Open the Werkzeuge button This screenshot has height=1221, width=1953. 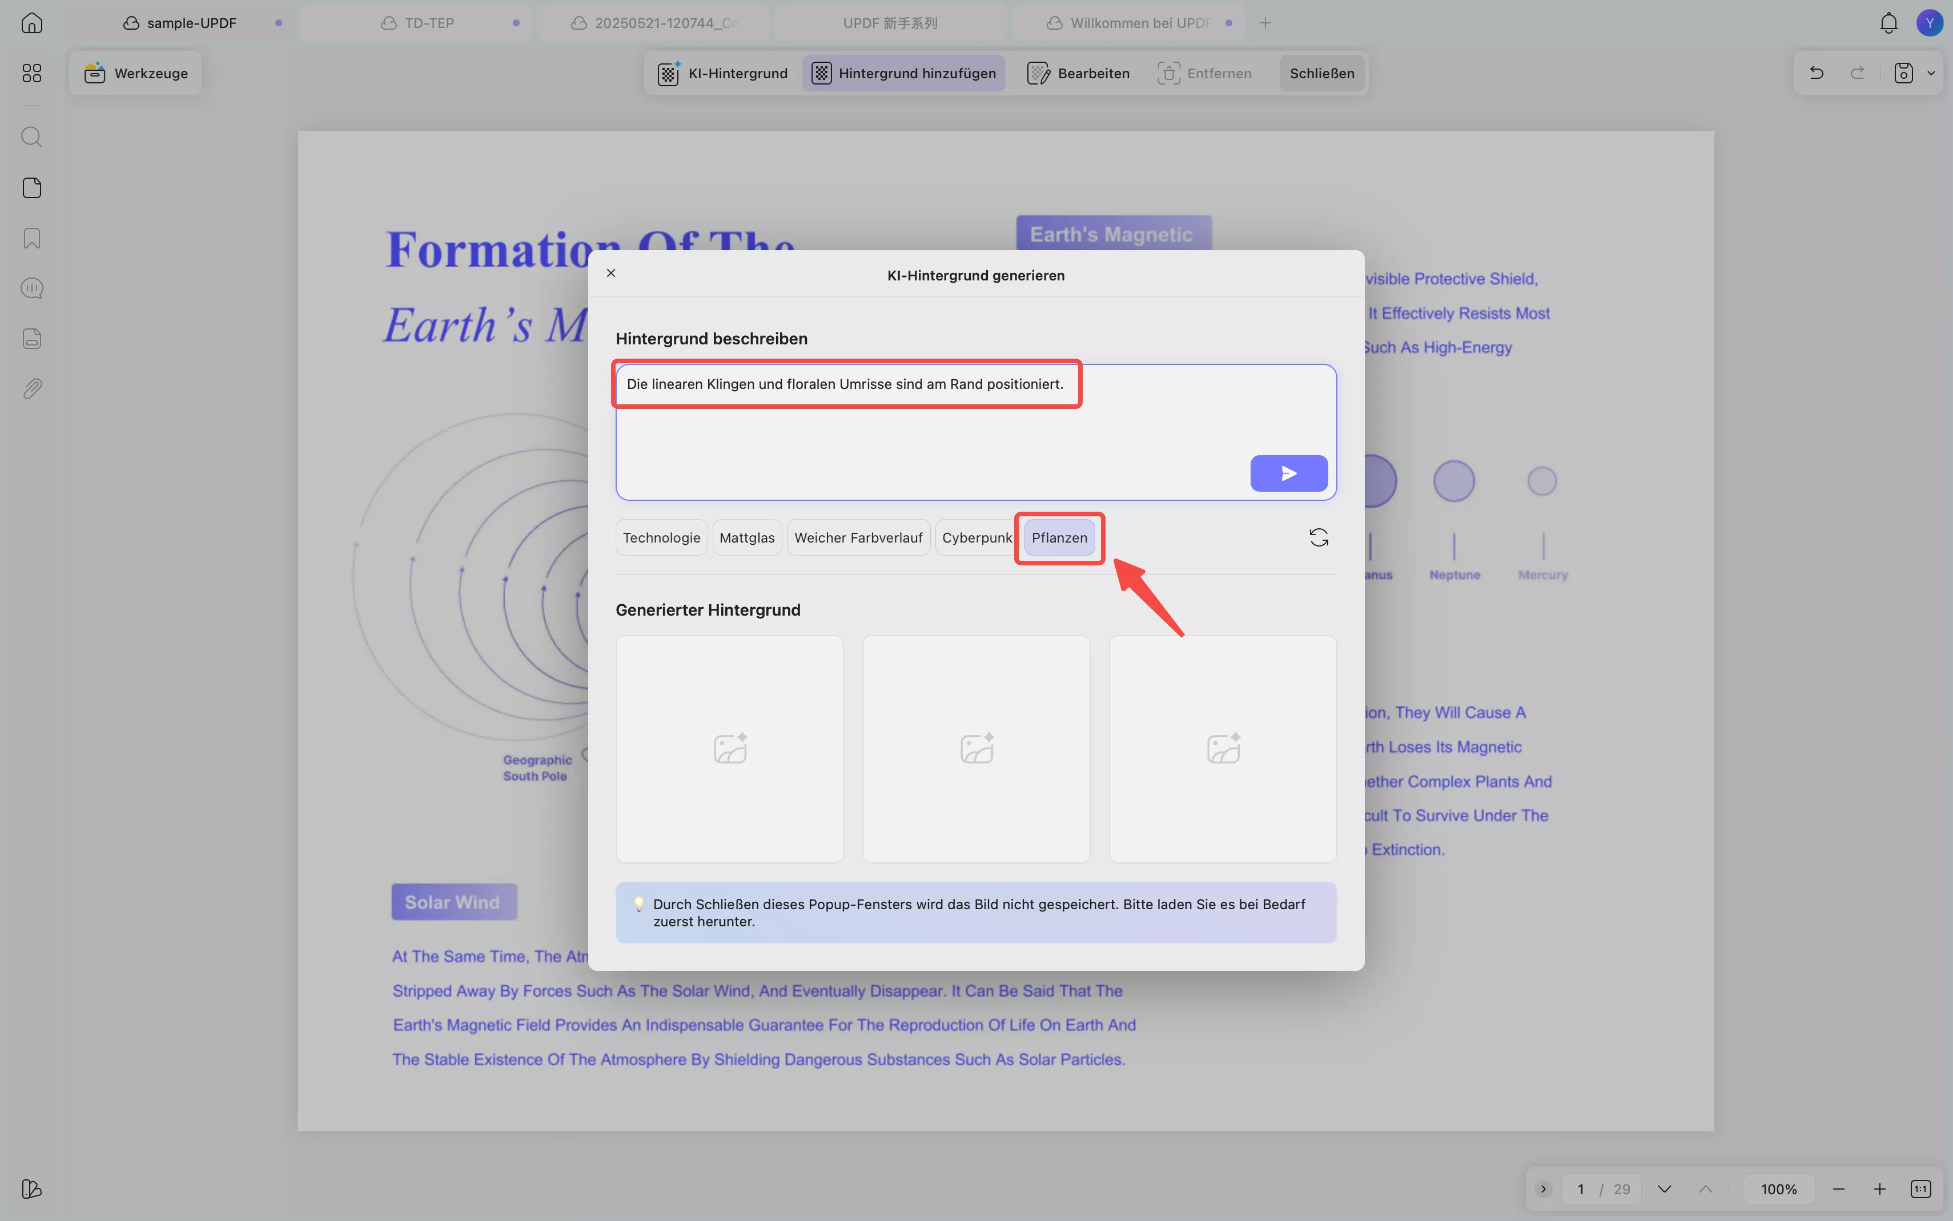click(x=136, y=74)
